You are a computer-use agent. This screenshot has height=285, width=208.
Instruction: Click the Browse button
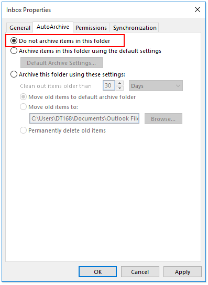click(163, 119)
